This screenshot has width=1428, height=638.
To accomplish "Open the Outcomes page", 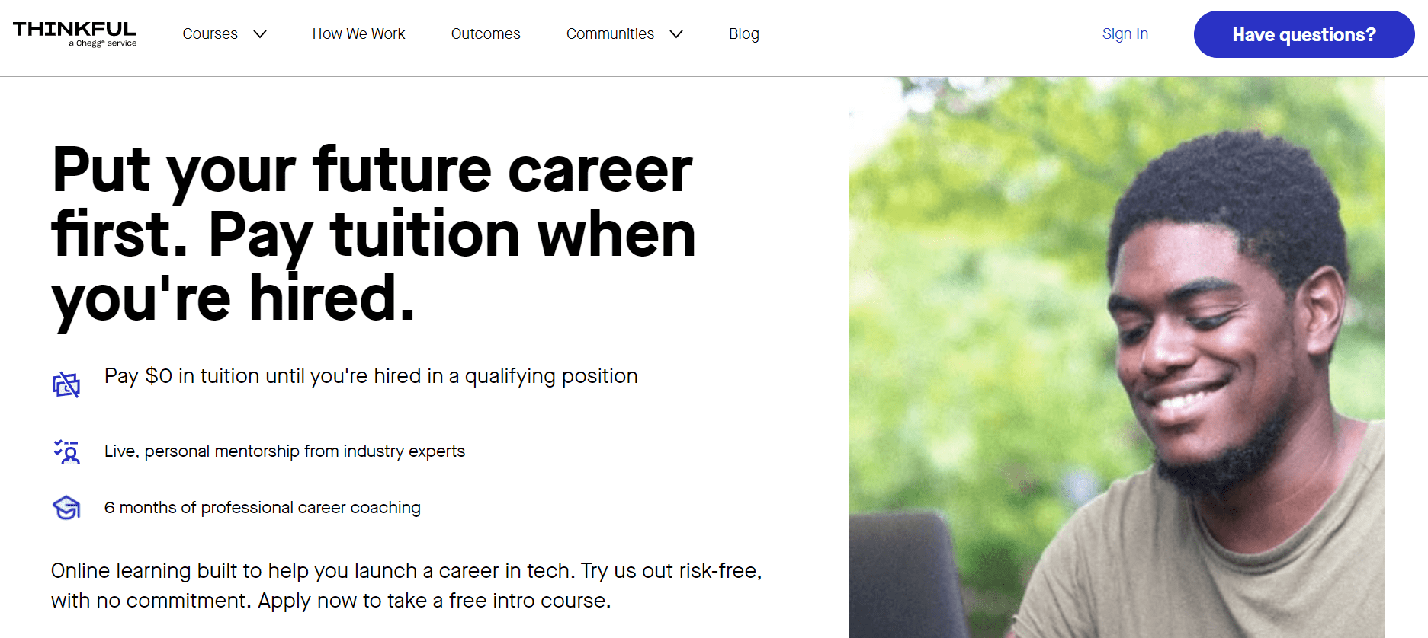I will [486, 33].
